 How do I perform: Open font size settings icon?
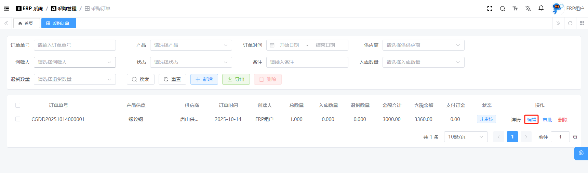[515, 9]
